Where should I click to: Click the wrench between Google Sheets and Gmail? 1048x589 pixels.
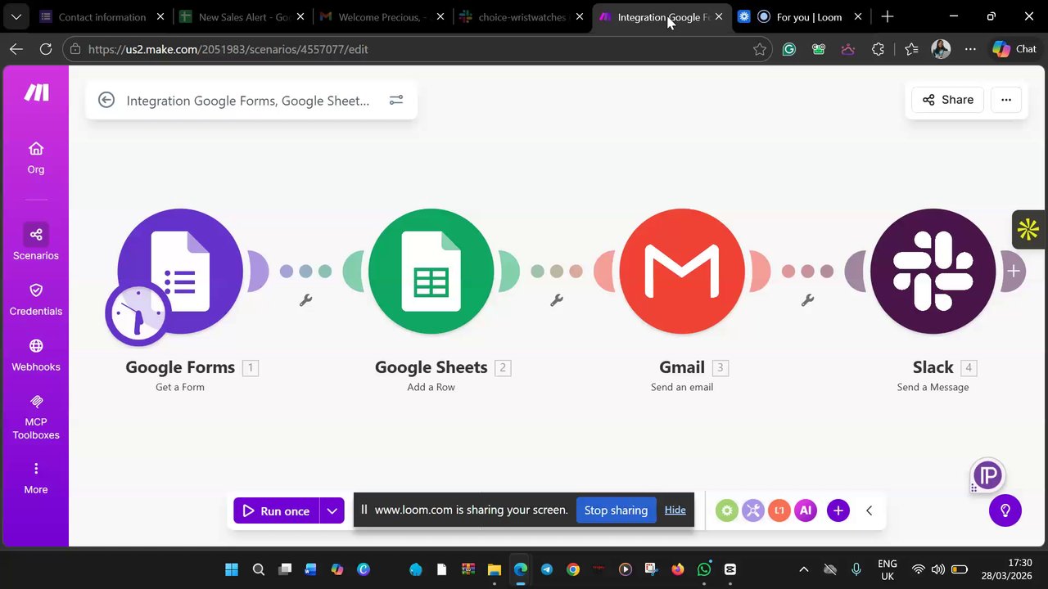pyautogui.click(x=557, y=300)
